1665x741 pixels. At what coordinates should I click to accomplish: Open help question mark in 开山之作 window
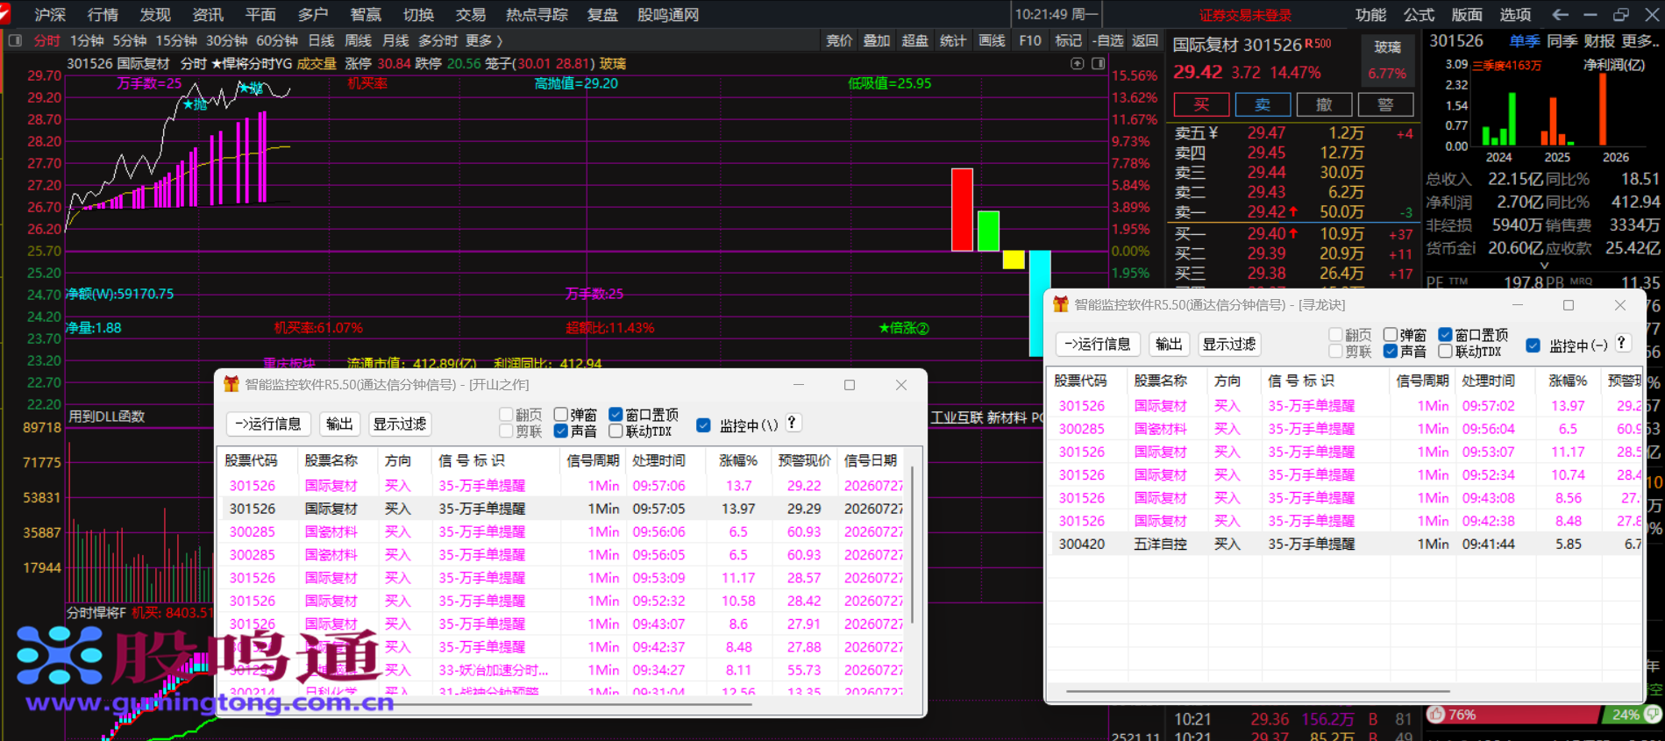(792, 423)
